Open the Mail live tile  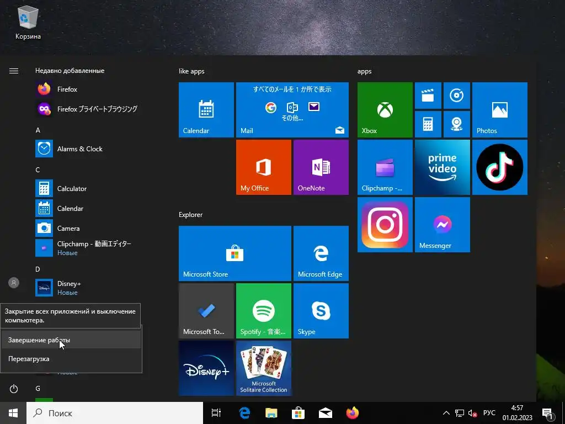pos(292,110)
